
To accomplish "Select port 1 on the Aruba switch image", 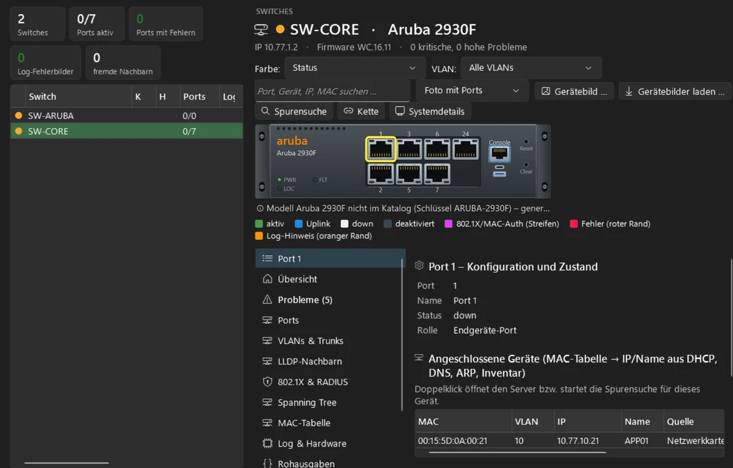I will click(x=381, y=149).
